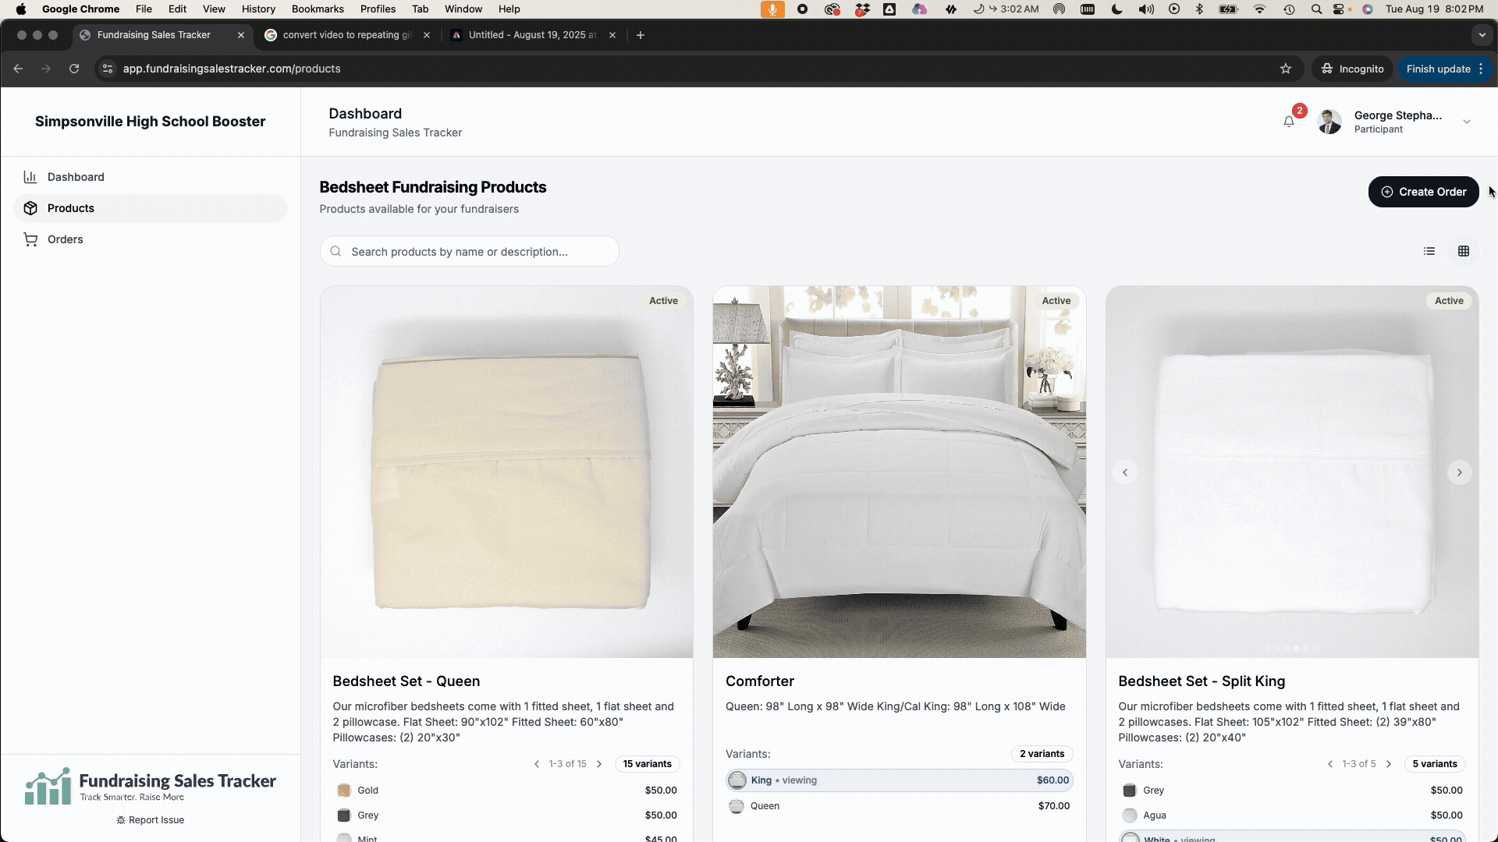This screenshot has height=842, width=1498.
Task: Bookmark page with star icon
Action: [1285, 69]
